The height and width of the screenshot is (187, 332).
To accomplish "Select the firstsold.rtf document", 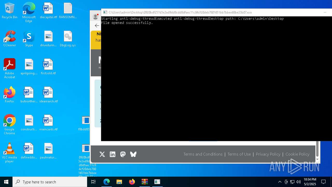I will [48, 67].
